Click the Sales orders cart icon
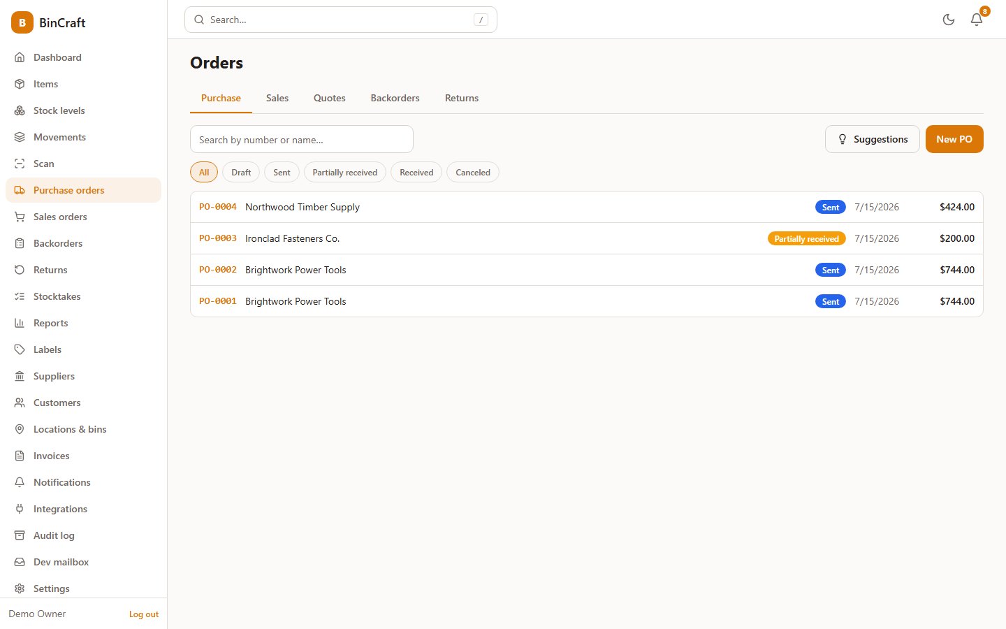Screen dimensions: 1006x629 [x=20, y=217]
